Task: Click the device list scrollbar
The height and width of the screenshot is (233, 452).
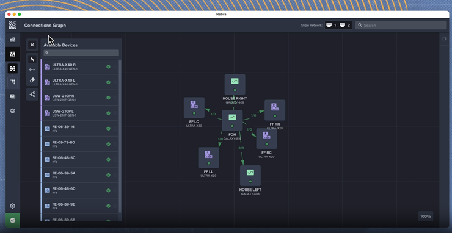Action: 120,136
